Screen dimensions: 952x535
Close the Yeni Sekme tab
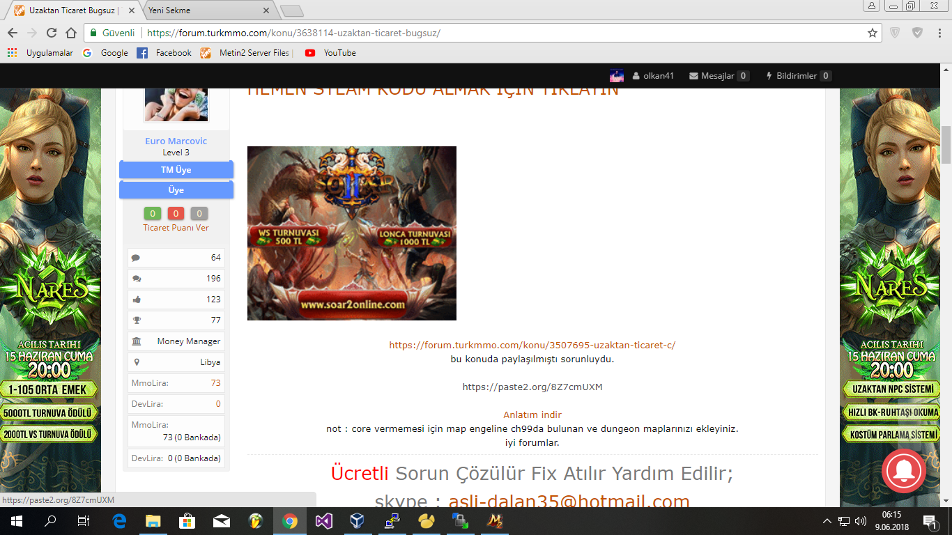coord(266,10)
